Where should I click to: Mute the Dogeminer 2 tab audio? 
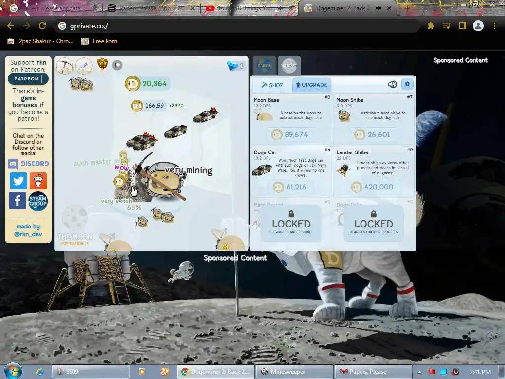pos(379,8)
